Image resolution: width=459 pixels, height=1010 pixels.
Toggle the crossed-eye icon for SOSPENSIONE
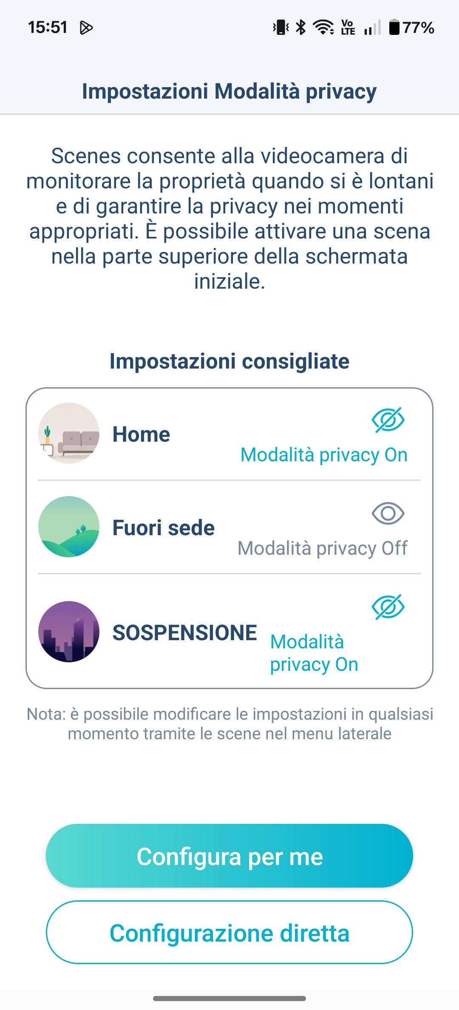pos(388,607)
